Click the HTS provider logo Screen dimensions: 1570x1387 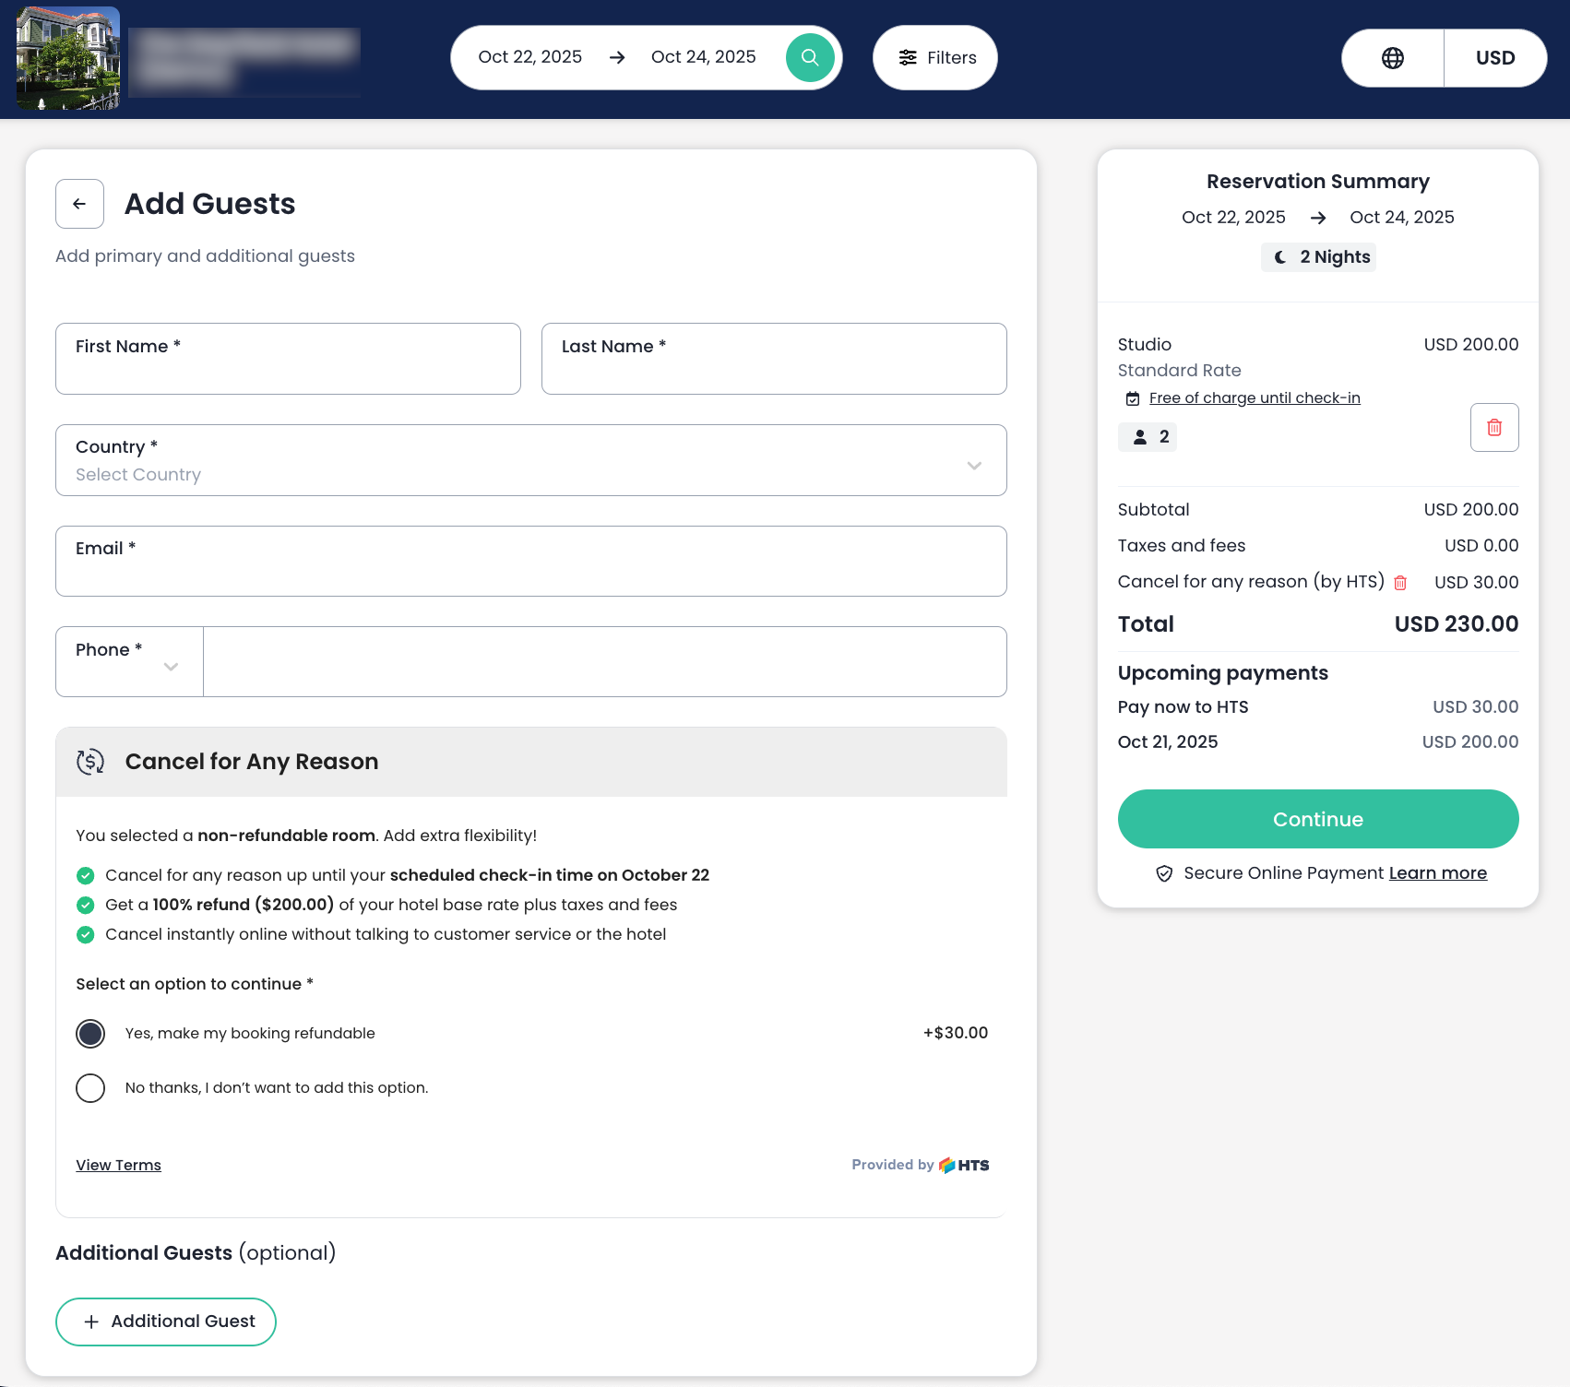coord(964,1166)
